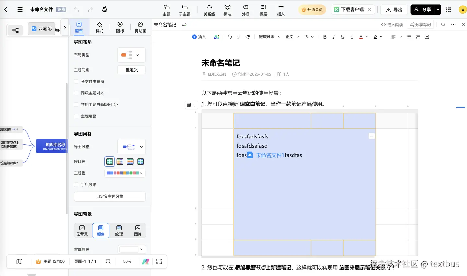
Task: Insert a subtopic (子主题)
Action: click(x=185, y=10)
